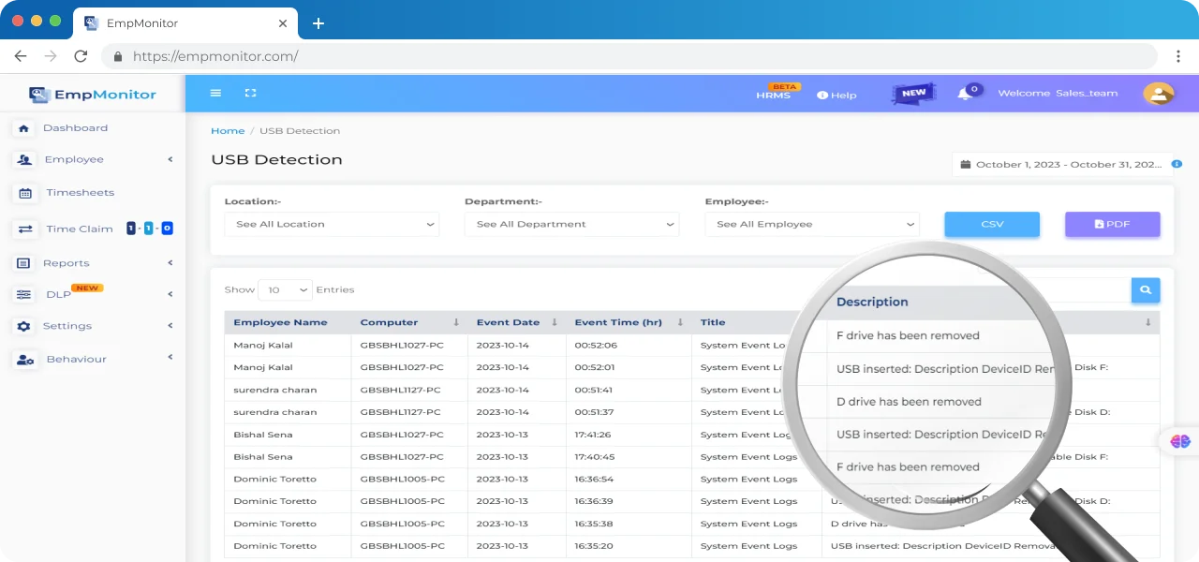
Task: Open the Timesheets menu item
Action: (x=81, y=193)
